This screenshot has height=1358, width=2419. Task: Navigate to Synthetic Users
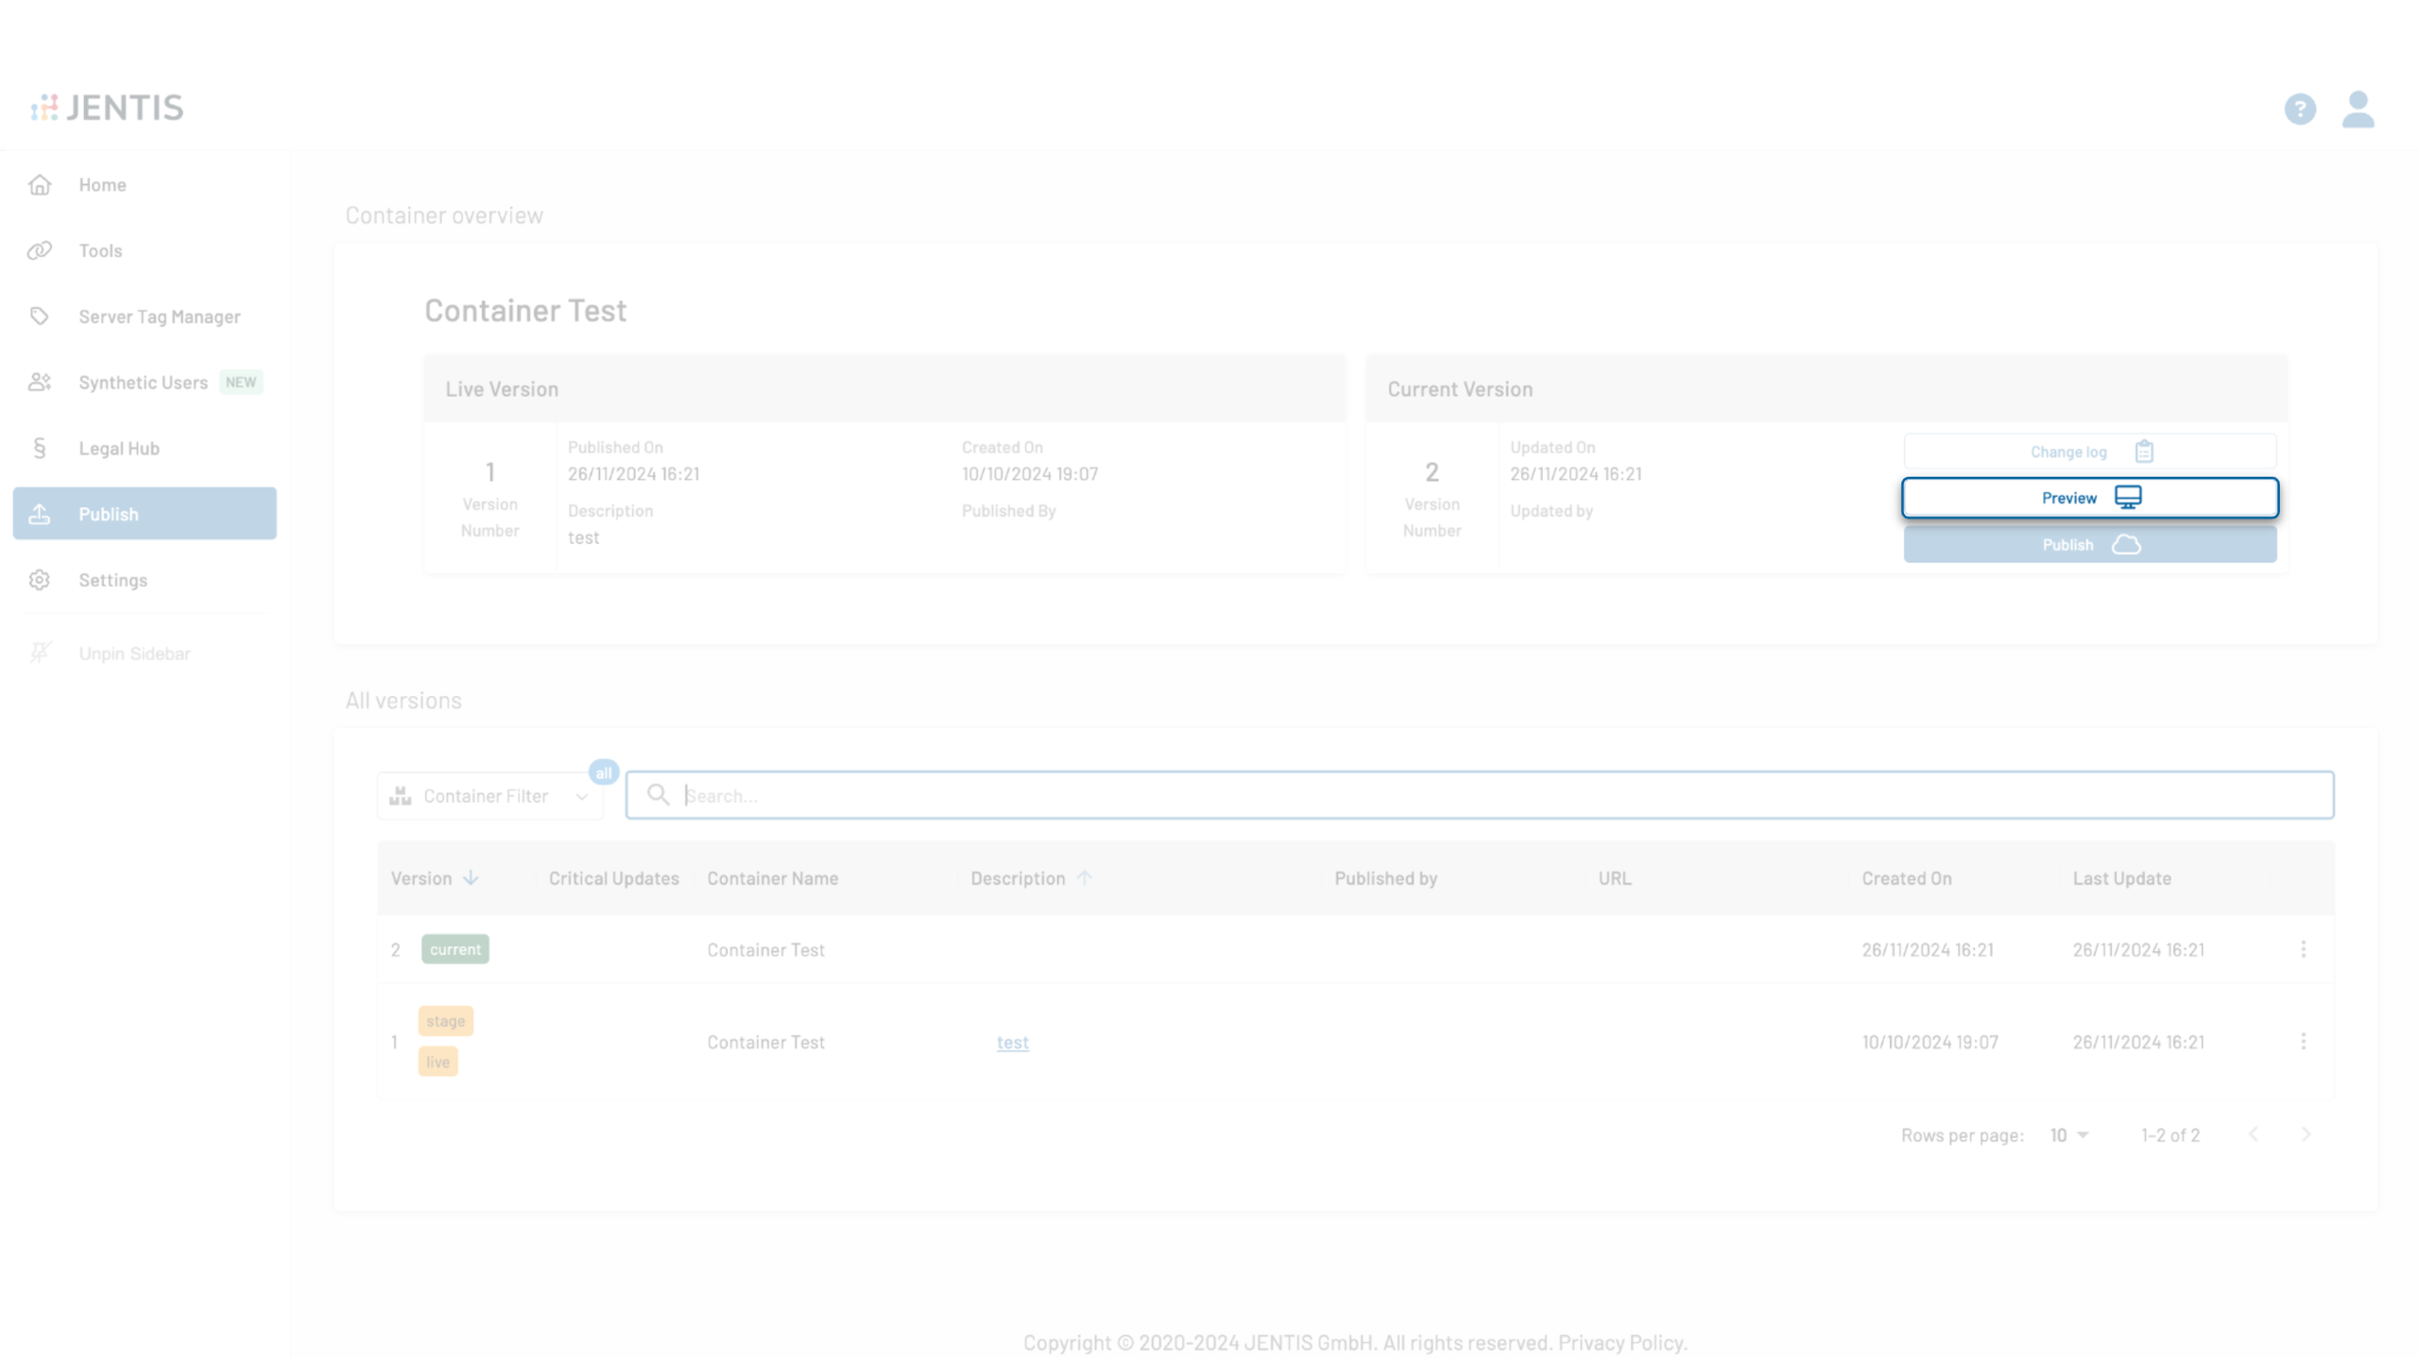[x=143, y=382]
